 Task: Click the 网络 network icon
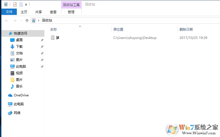[x=10, y=113]
